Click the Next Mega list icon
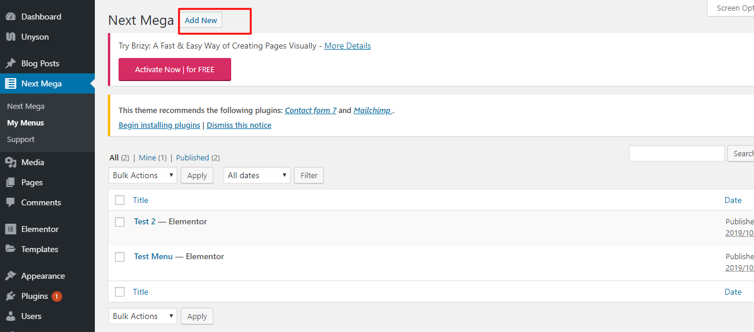This screenshot has width=754, height=332. pos(11,83)
